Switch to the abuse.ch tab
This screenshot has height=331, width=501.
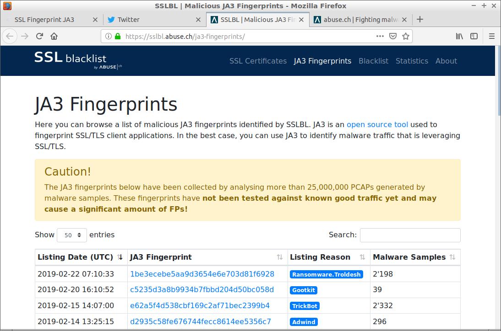[x=360, y=20]
